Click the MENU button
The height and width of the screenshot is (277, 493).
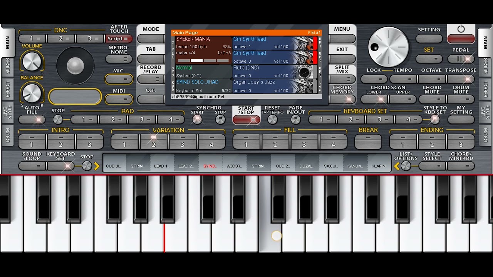(x=342, y=38)
